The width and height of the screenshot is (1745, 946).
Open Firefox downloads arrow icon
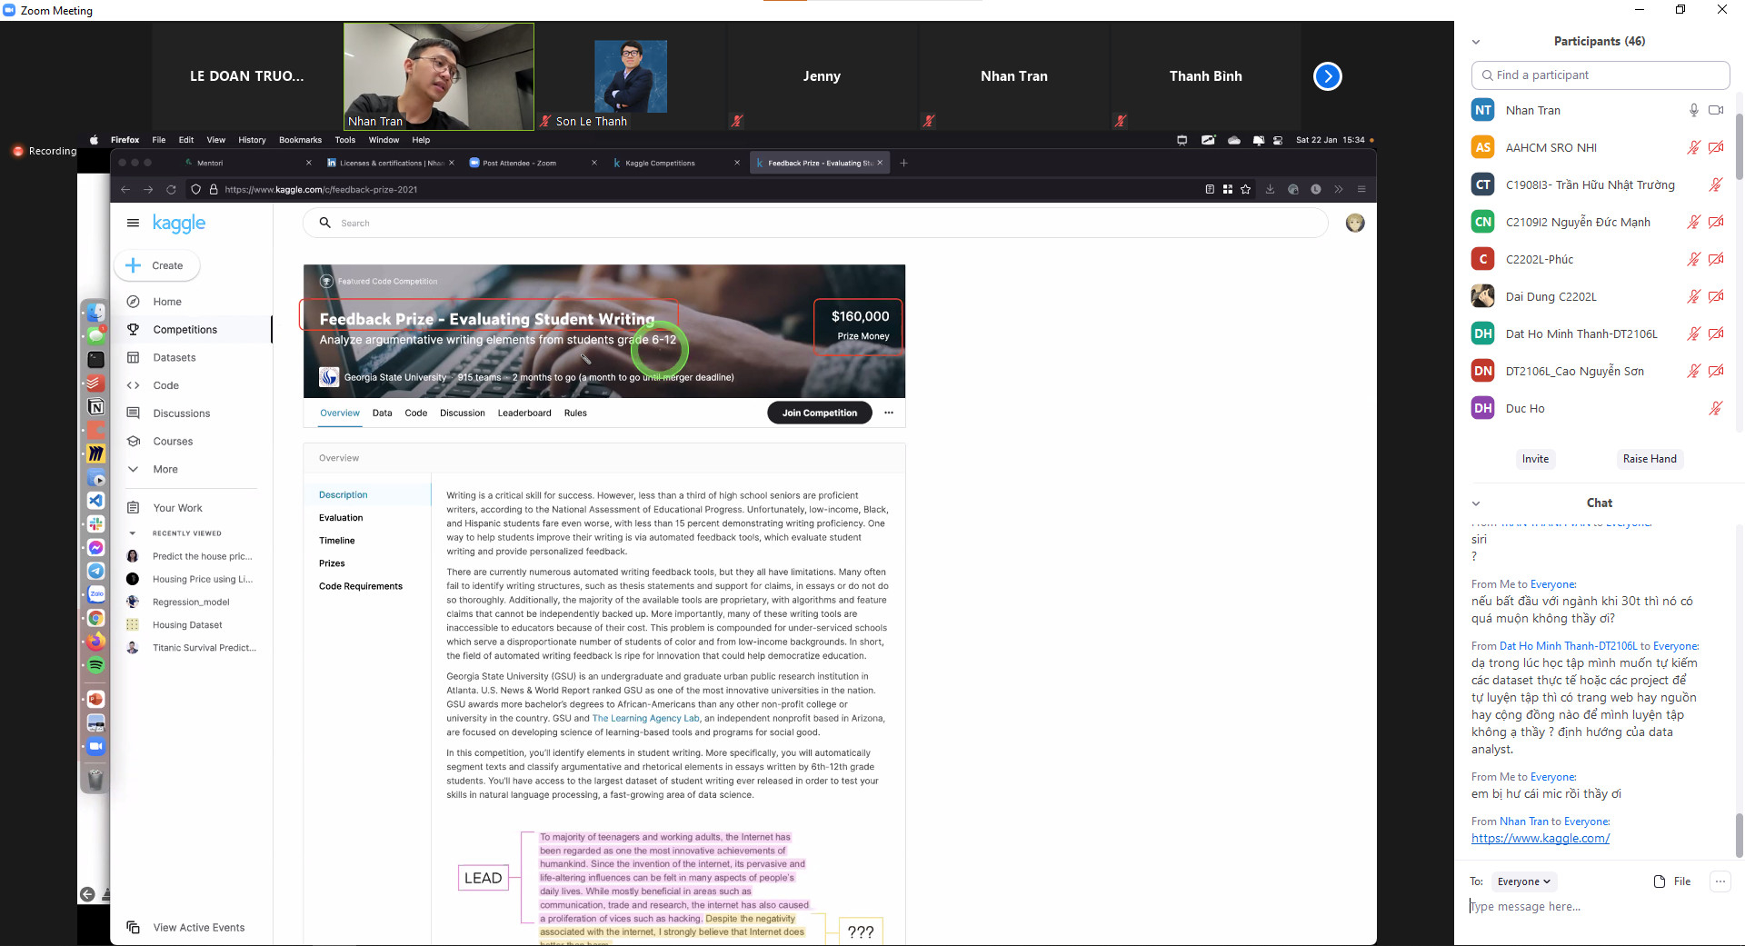pos(1270,189)
